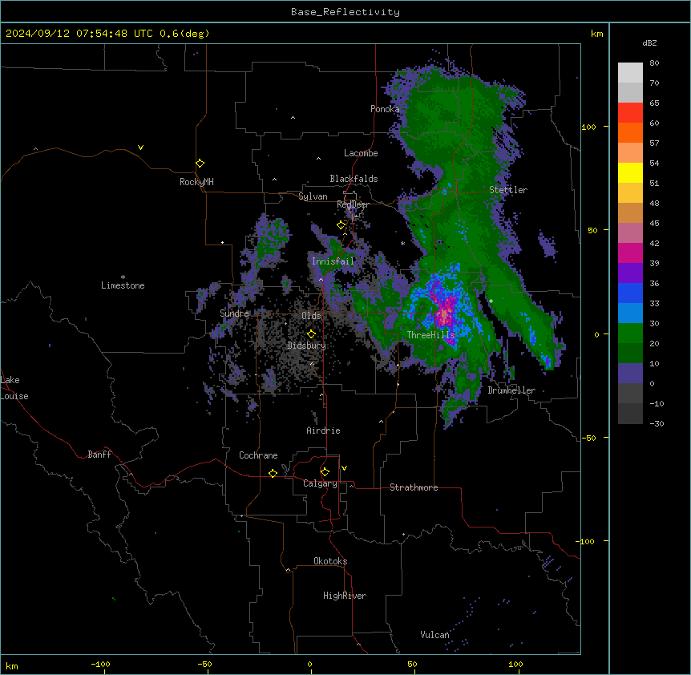Click the bright green 20–30 dBZ swatch
Viewport: 691px width, 675px height.
(x=630, y=333)
